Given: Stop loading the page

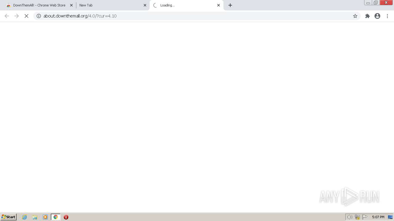Looking at the screenshot, I should point(26,16).
